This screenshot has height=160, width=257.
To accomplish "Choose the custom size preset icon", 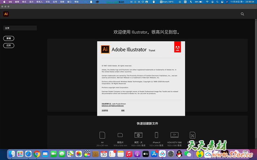I will [192, 135].
